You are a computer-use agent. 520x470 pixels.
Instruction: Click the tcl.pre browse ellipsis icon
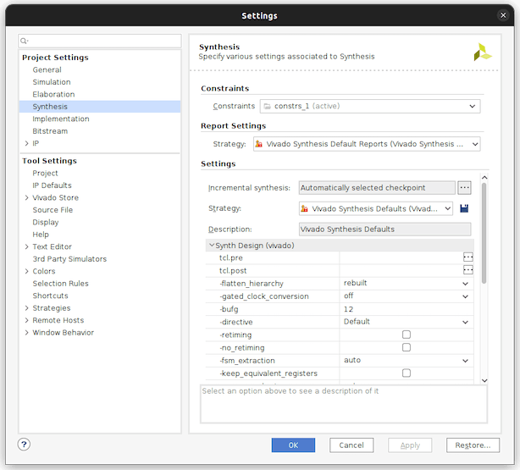pos(467,257)
